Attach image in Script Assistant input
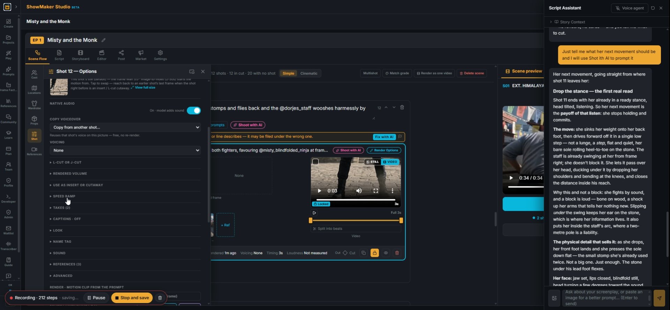670x310 pixels. pyautogui.click(x=554, y=298)
